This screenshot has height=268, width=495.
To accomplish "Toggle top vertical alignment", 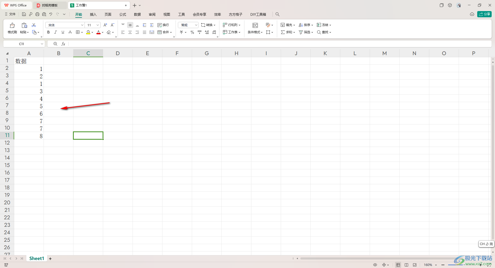I will tap(123, 25).
